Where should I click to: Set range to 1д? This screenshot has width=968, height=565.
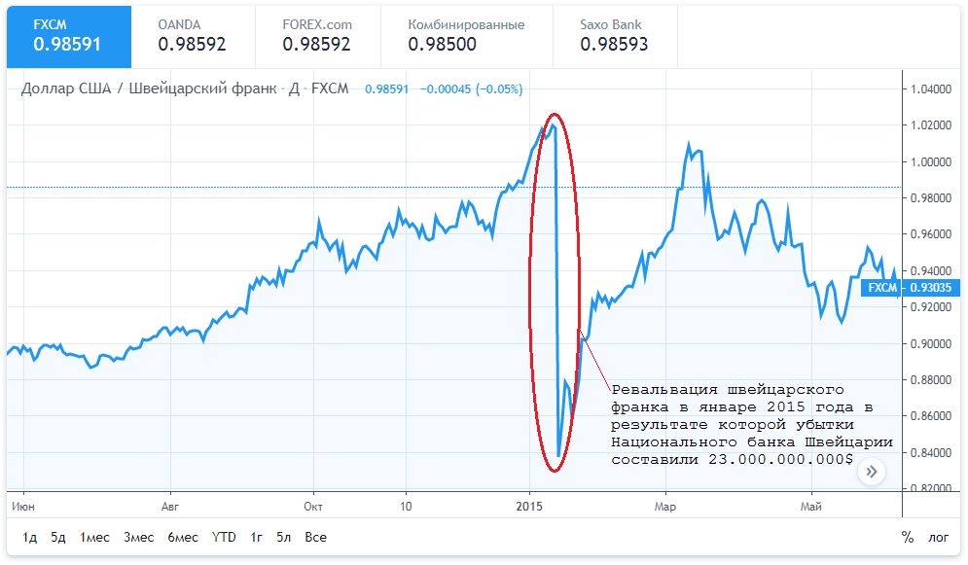point(29,537)
